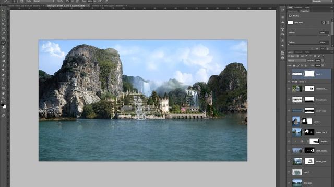Open the Fill slider arrow in Layers
Viewport: 334px width, 187px height.
pos(323,66)
